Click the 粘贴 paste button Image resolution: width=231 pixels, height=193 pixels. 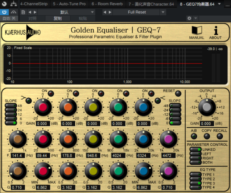83,18
